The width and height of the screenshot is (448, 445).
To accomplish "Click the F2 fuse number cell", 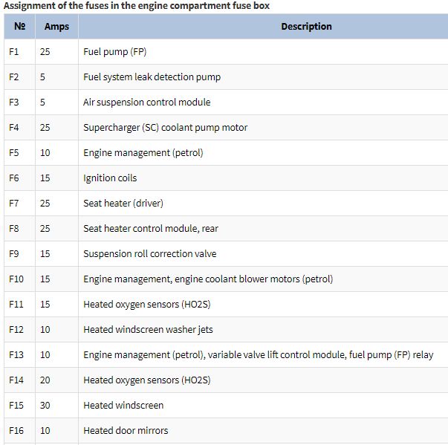I will [x=20, y=77].
